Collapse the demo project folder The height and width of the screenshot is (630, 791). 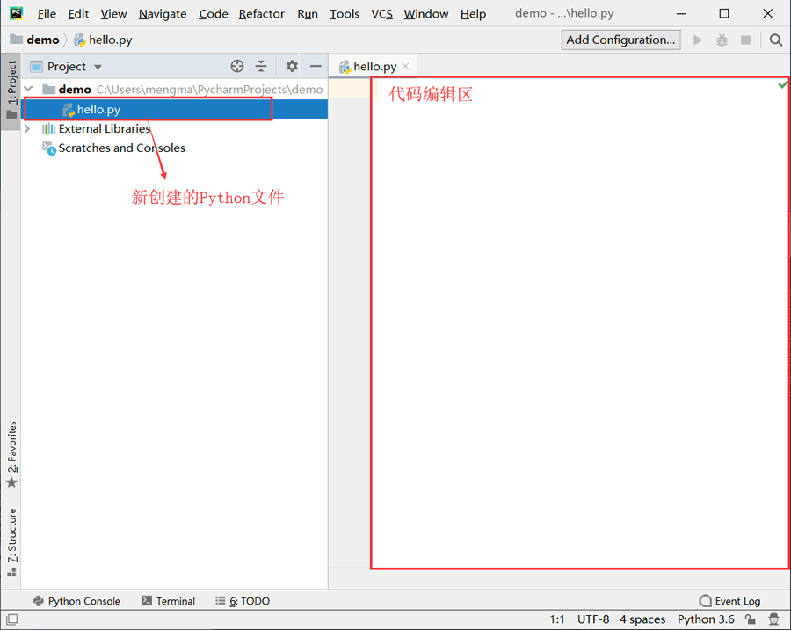pyautogui.click(x=29, y=90)
